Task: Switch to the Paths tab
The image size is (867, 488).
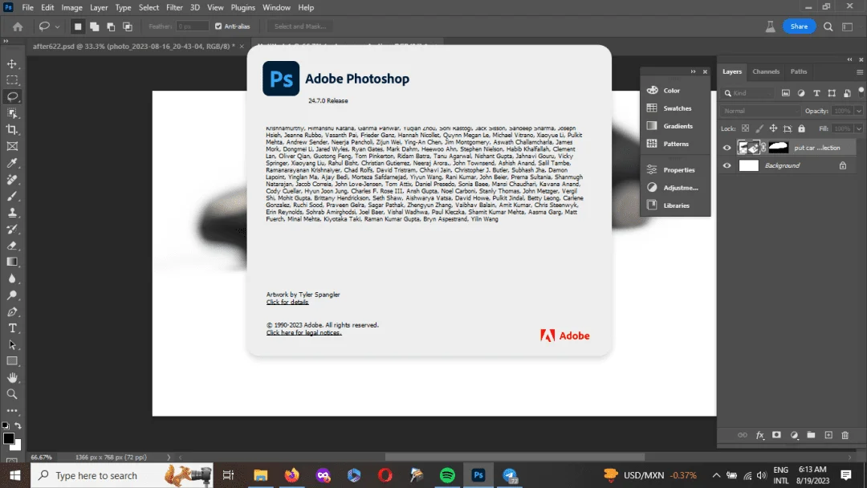Action: coord(799,71)
